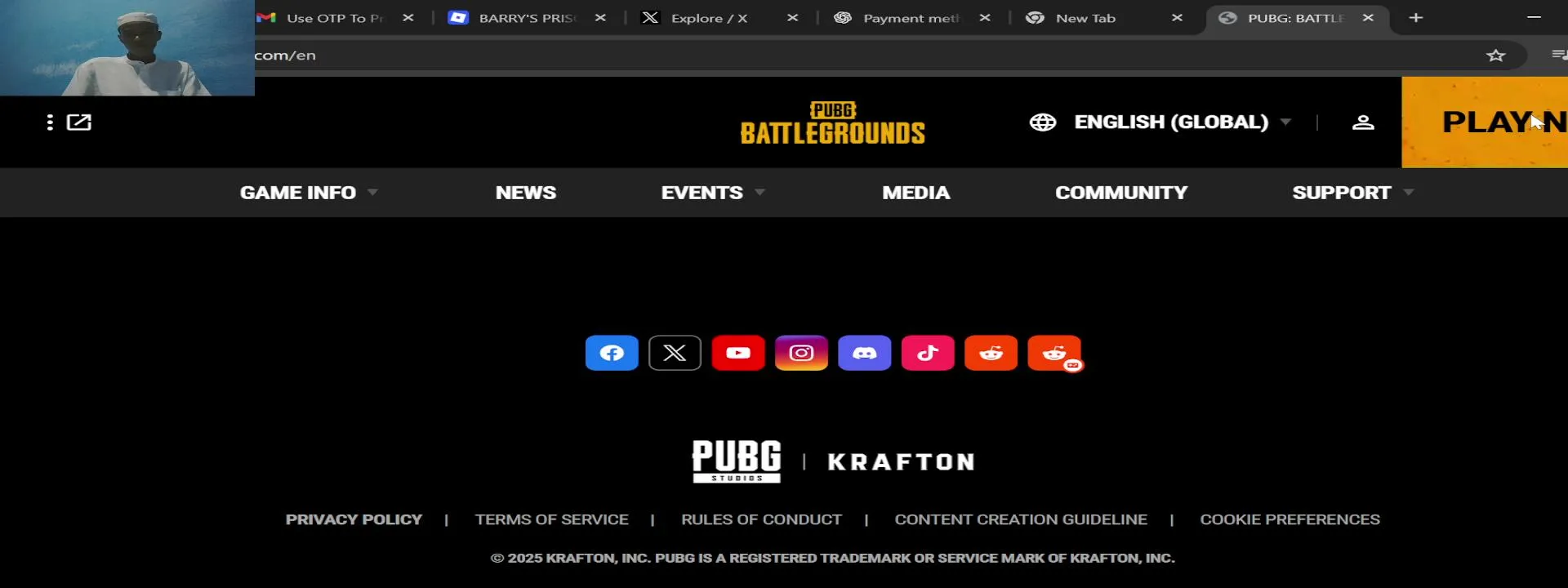Screen dimensions: 1568x588
Task: Close the PUBG: BATTLEGROUNDS tab
Action: click(1368, 18)
